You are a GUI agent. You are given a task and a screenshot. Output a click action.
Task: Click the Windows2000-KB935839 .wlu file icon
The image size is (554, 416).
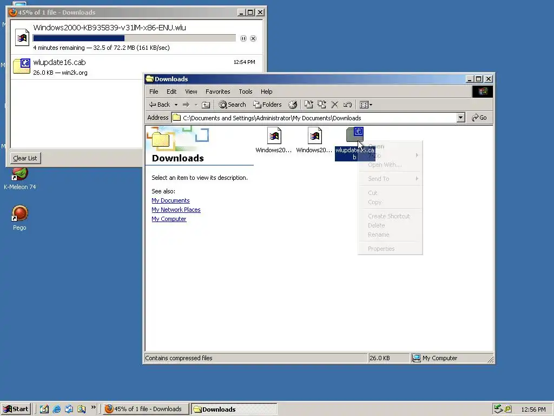[22, 37]
